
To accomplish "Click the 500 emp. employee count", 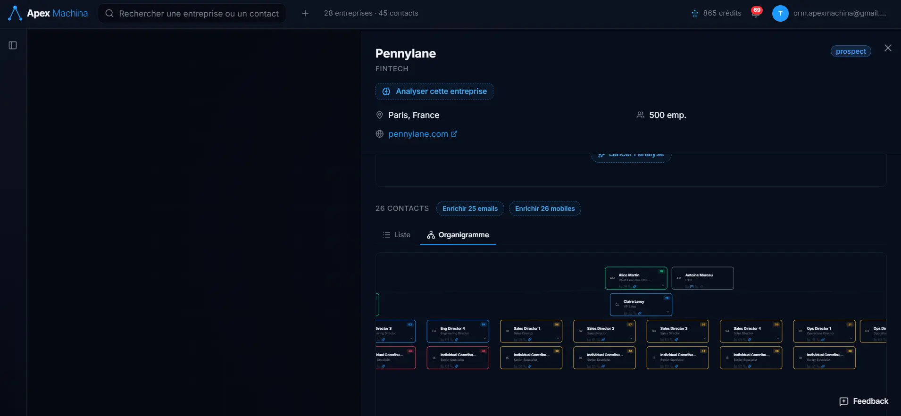I will [x=667, y=115].
